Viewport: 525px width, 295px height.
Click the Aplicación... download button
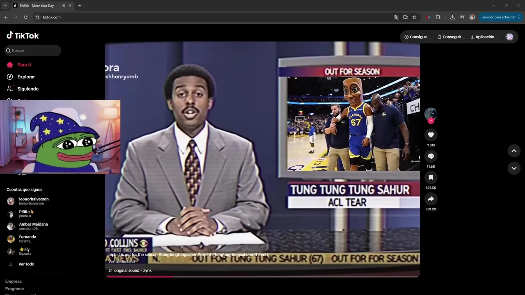[484, 37]
